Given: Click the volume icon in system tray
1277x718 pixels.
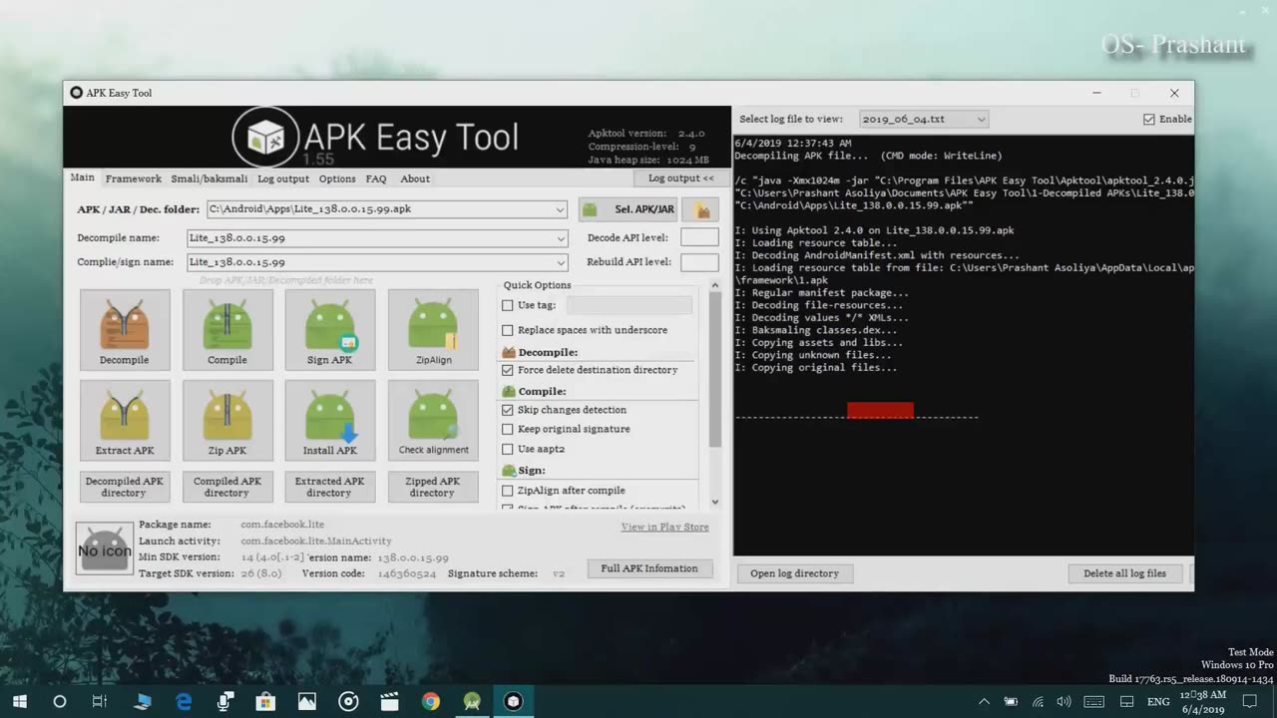Looking at the screenshot, I should [1063, 701].
